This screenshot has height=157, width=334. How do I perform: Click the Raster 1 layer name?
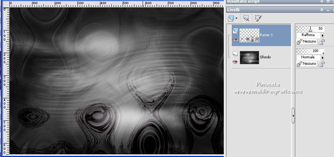pos(266,35)
